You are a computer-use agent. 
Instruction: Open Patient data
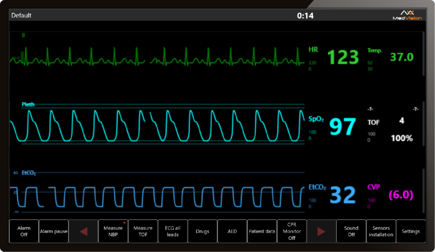[x=262, y=231]
